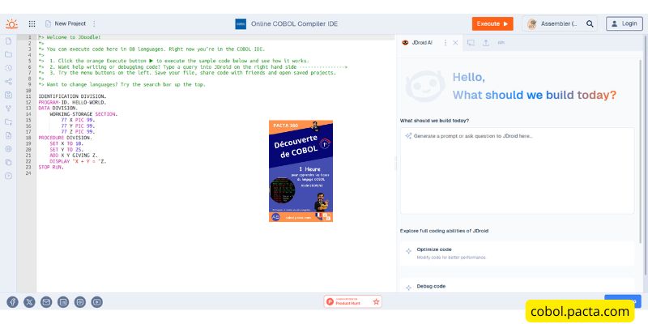
Task: Click the new folder sidebar icon
Action: [x=8, y=122]
